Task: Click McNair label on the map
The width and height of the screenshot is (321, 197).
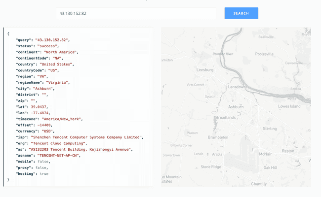Action: [x=265, y=154]
